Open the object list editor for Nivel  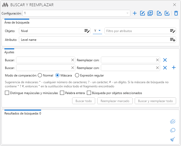pyautogui.click(x=87, y=31)
